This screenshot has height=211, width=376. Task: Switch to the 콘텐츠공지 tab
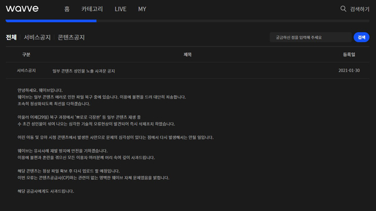point(71,38)
